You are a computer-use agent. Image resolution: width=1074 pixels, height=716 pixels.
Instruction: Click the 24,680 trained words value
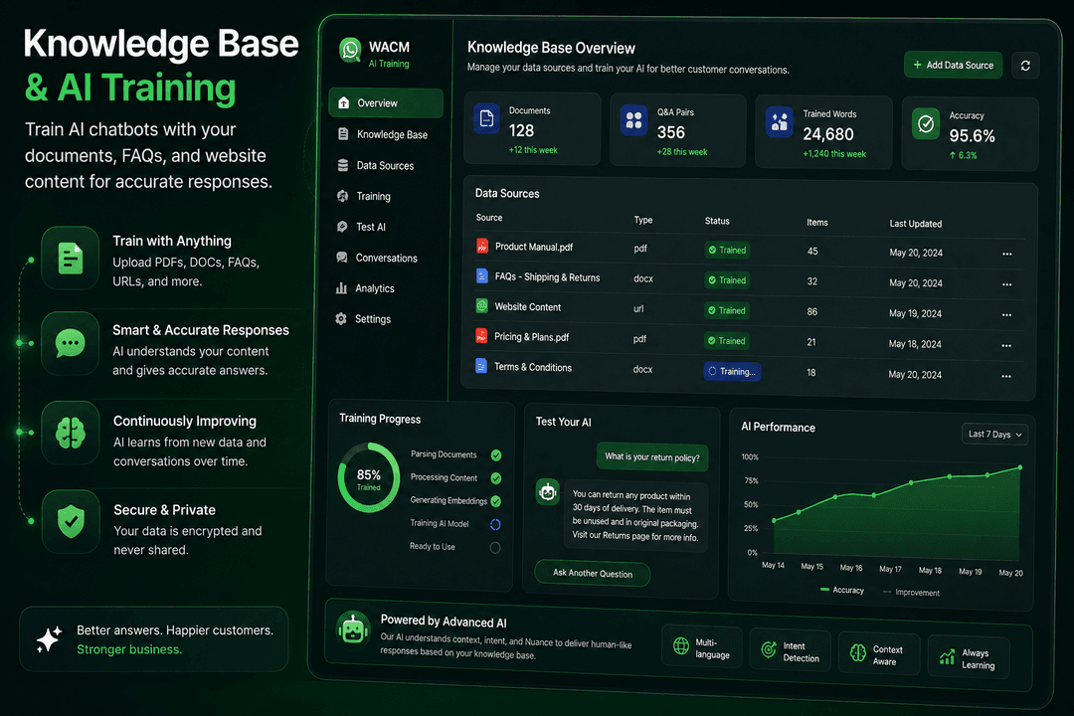(x=828, y=134)
